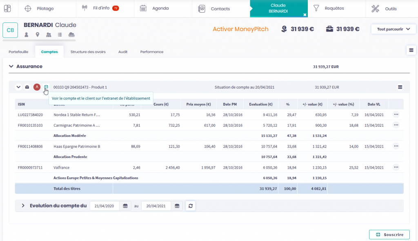
Task: Click the Souscrire button
Action: tap(389, 234)
